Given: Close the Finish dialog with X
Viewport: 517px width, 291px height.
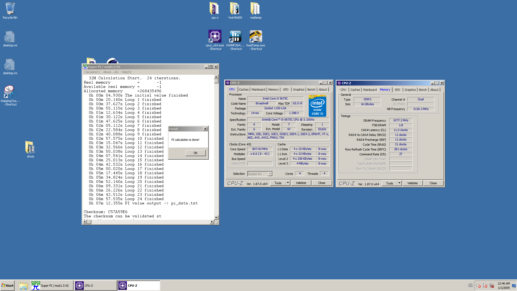Looking at the screenshot, I should coord(205,129).
